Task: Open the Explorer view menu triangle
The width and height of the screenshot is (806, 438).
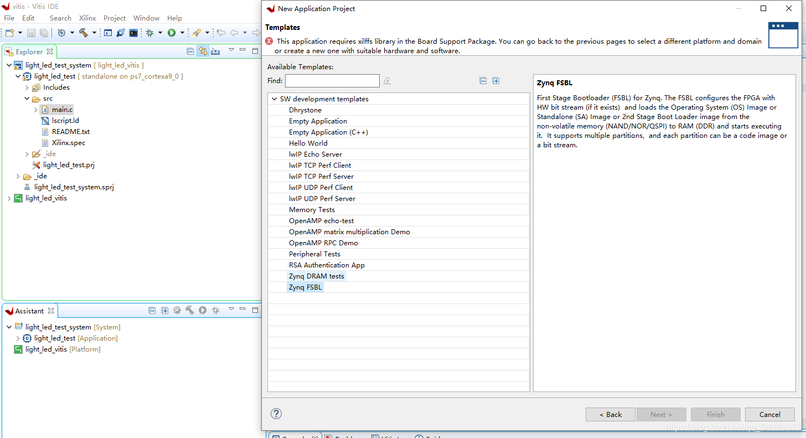Action: pyautogui.click(x=231, y=50)
